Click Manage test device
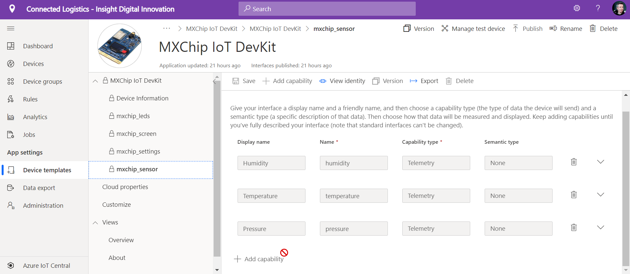This screenshot has height=274, width=630. point(473,29)
